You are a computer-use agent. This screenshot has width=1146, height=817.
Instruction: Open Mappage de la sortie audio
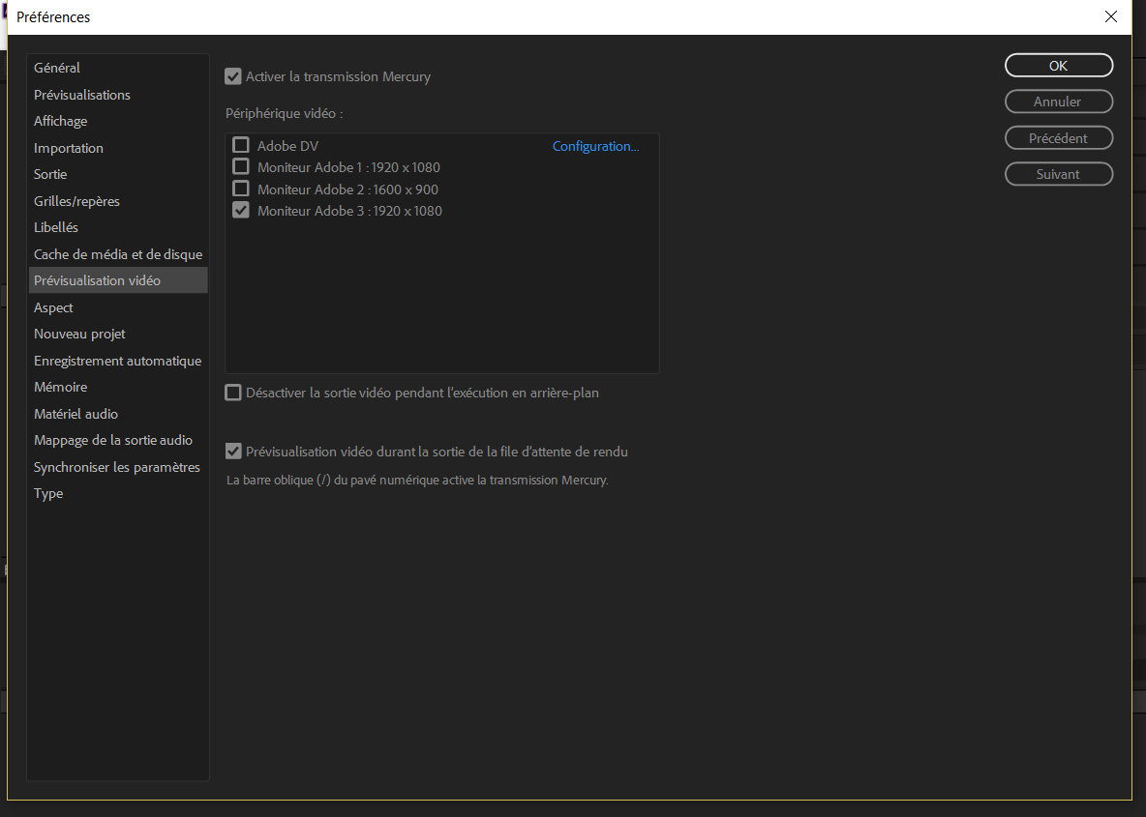[x=118, y=440]
